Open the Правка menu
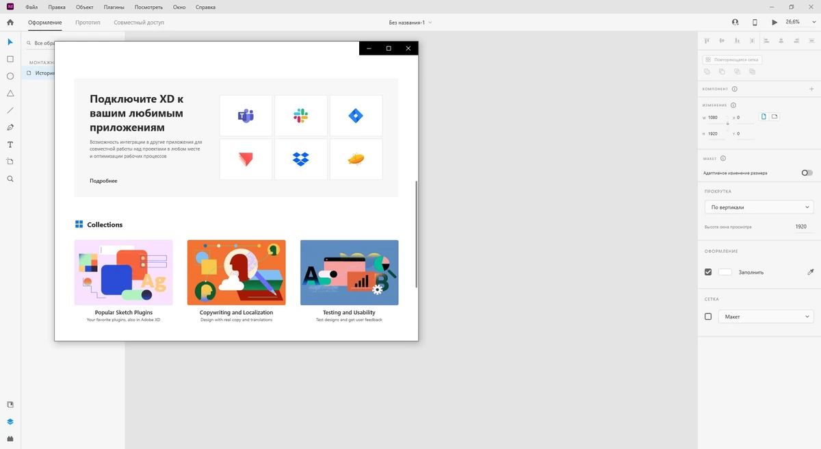The image size is (821, 449). click(x=57, y=8)
